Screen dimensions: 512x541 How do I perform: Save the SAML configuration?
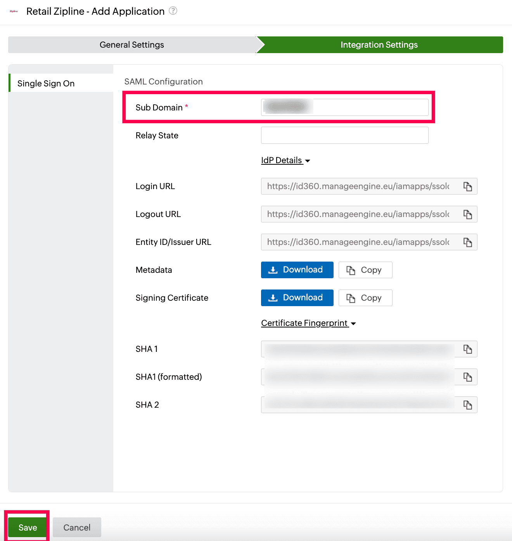coord(27,527)
